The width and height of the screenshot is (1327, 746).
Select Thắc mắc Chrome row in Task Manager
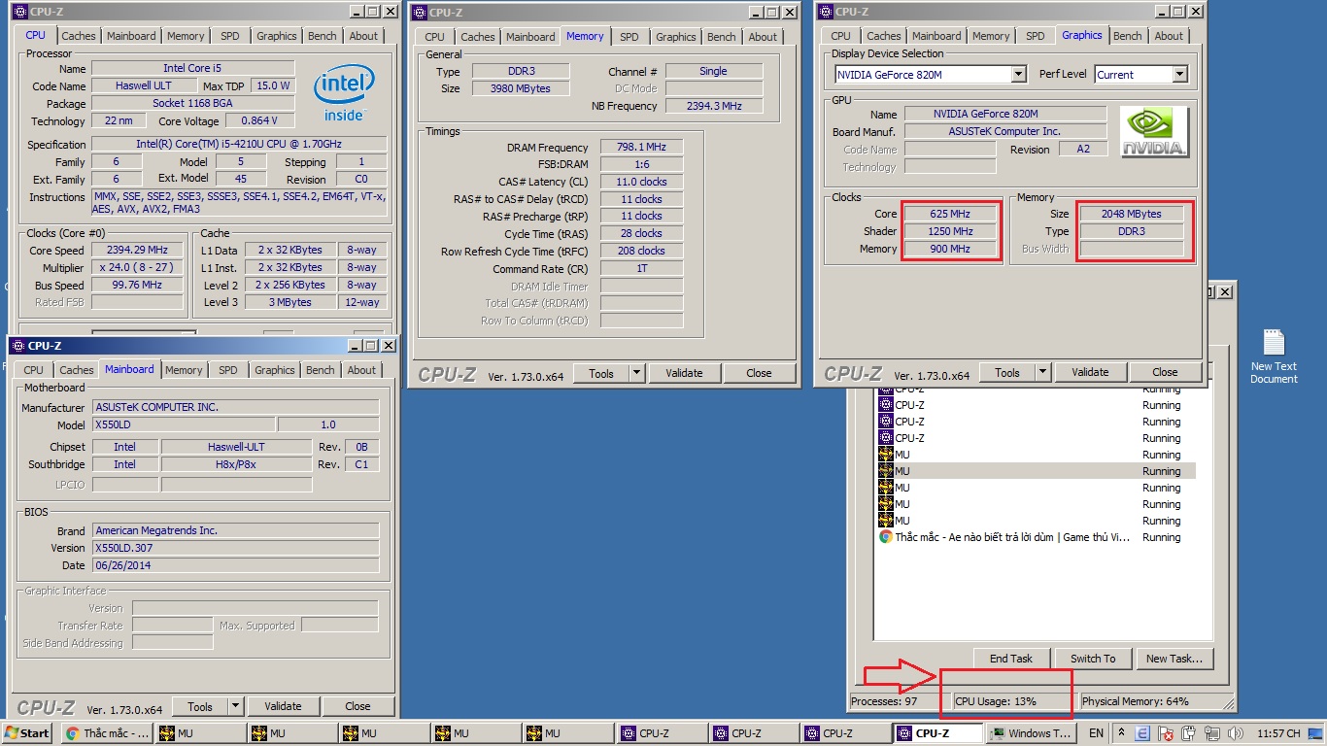point(1037,537)
